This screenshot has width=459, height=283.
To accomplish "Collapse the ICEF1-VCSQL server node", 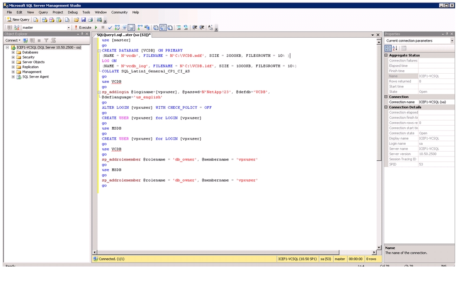I will pyautogui.click(x=7, y=47).
